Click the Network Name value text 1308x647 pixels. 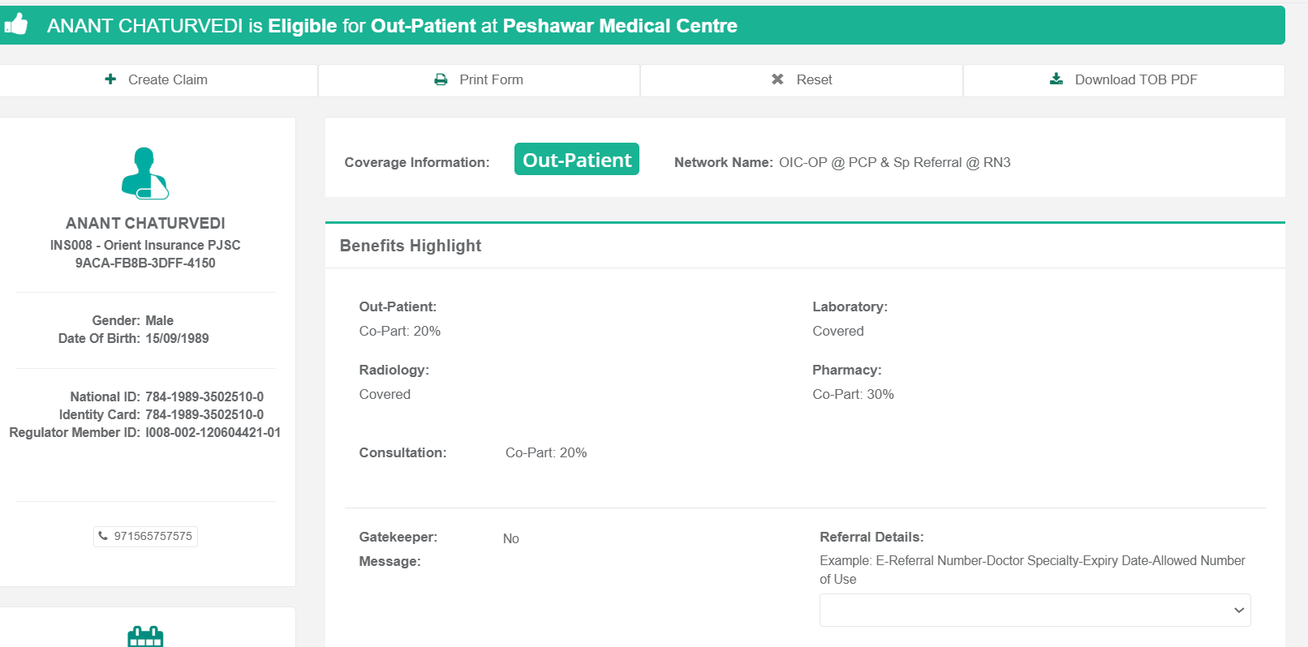[x=894, y=162]
